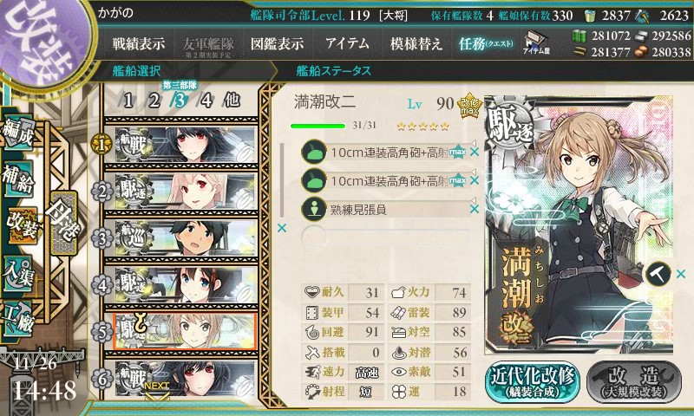
Task: Open the 任務(クエスト) menu
Action: pyautogui.click(x=486, y=43)
